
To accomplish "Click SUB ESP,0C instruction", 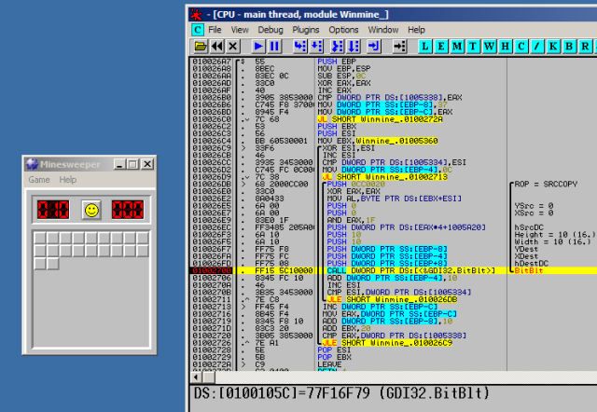I will pos(341,76).
